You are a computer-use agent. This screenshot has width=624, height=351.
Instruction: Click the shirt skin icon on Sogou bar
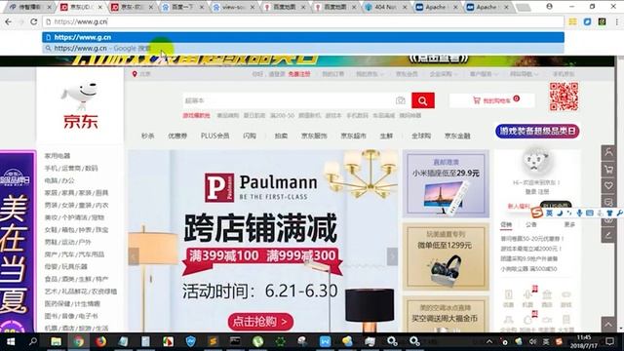(x=609, y=214)
